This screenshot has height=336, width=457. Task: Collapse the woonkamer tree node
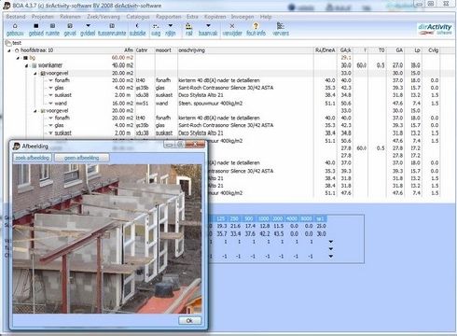click(x=27, y=65)
